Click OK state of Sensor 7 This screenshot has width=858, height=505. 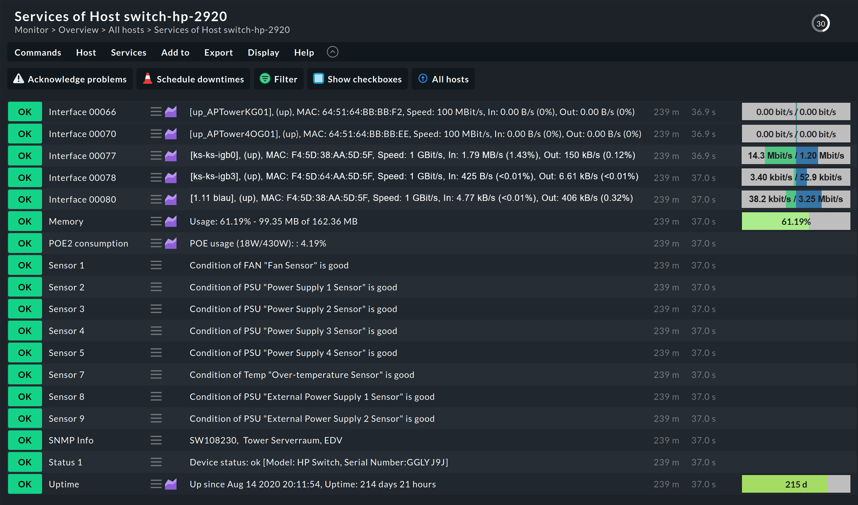point(25,375)
